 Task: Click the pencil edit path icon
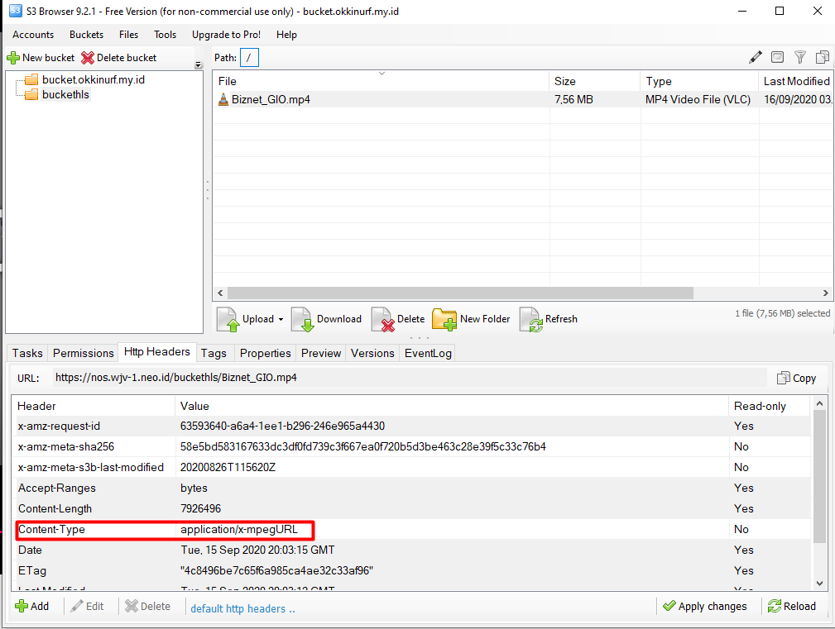pyautogui.click(x=755, y=57)
